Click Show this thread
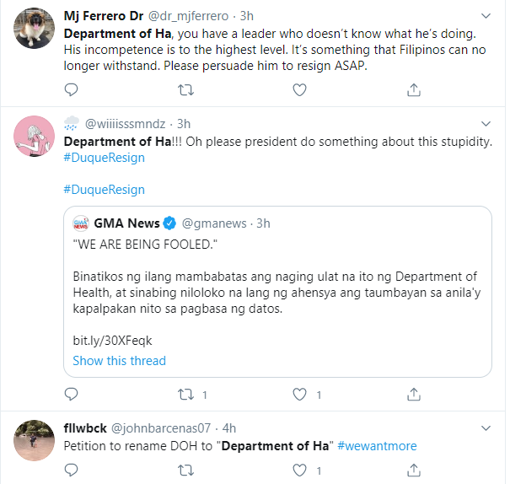Screen dimensions: 510x484 coord(119,360)
